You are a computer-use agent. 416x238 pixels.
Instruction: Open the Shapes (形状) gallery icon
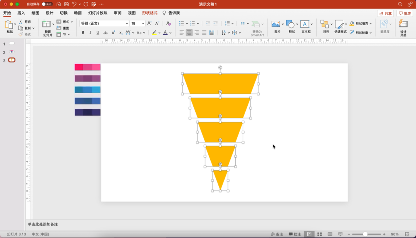click(x=290, y=25)
